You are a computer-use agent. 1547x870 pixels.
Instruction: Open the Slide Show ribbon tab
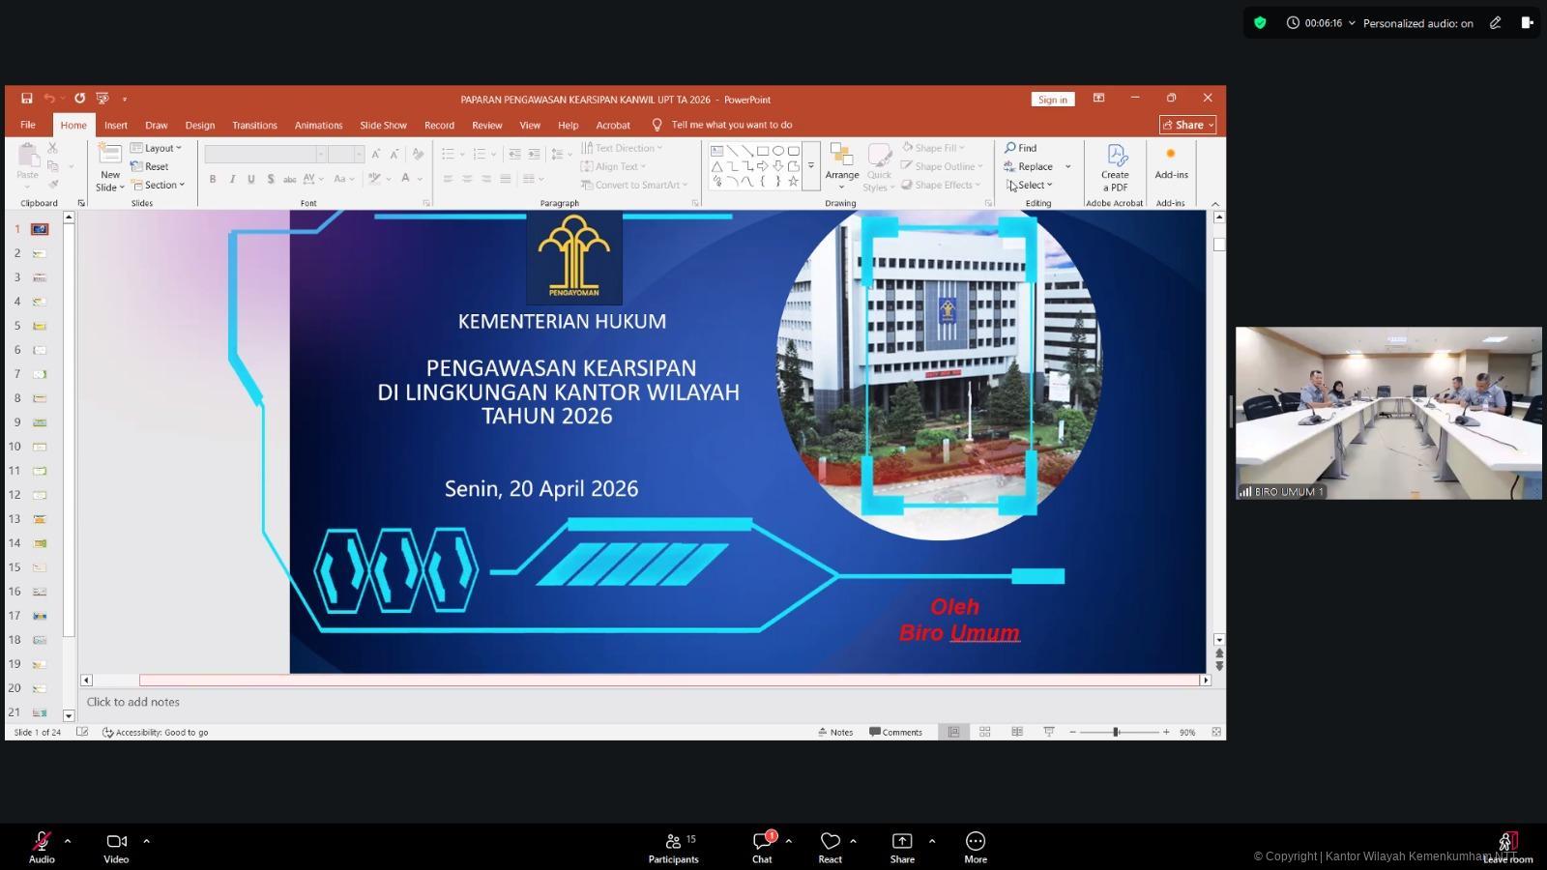[x=383, y=125]
